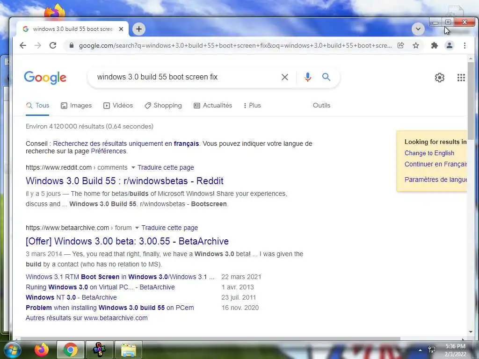Open Windows 3.0 Build 55 Reddit result
Image resolution: width=479 pixels, height=359 pixels.
pyautogui.click(x=124, y=181)
